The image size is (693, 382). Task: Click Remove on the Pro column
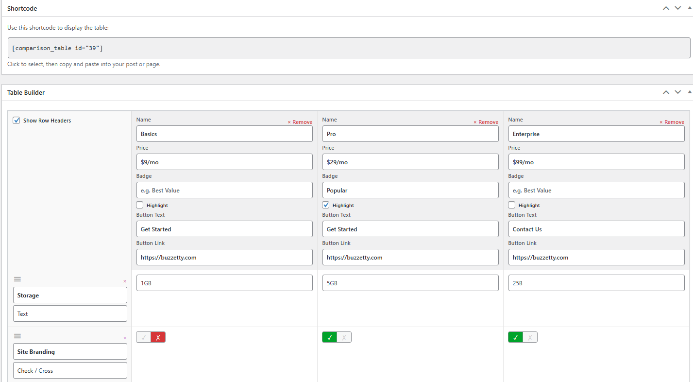tap(486, 122)
